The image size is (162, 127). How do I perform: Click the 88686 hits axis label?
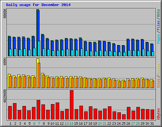pos(5,13)
